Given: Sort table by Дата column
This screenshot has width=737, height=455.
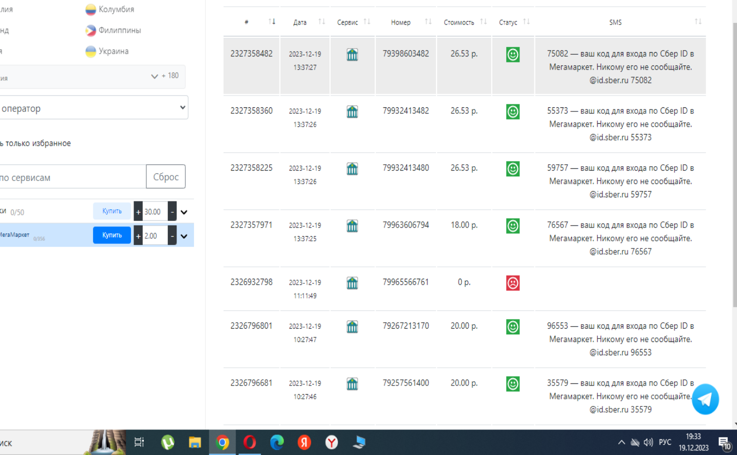Looking at the screenshot, I should pyautogui.click(x=321, y=21).
